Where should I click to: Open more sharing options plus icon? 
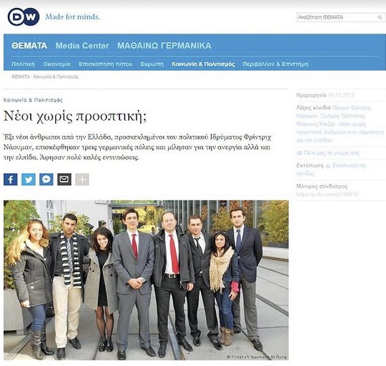point(82,179)
